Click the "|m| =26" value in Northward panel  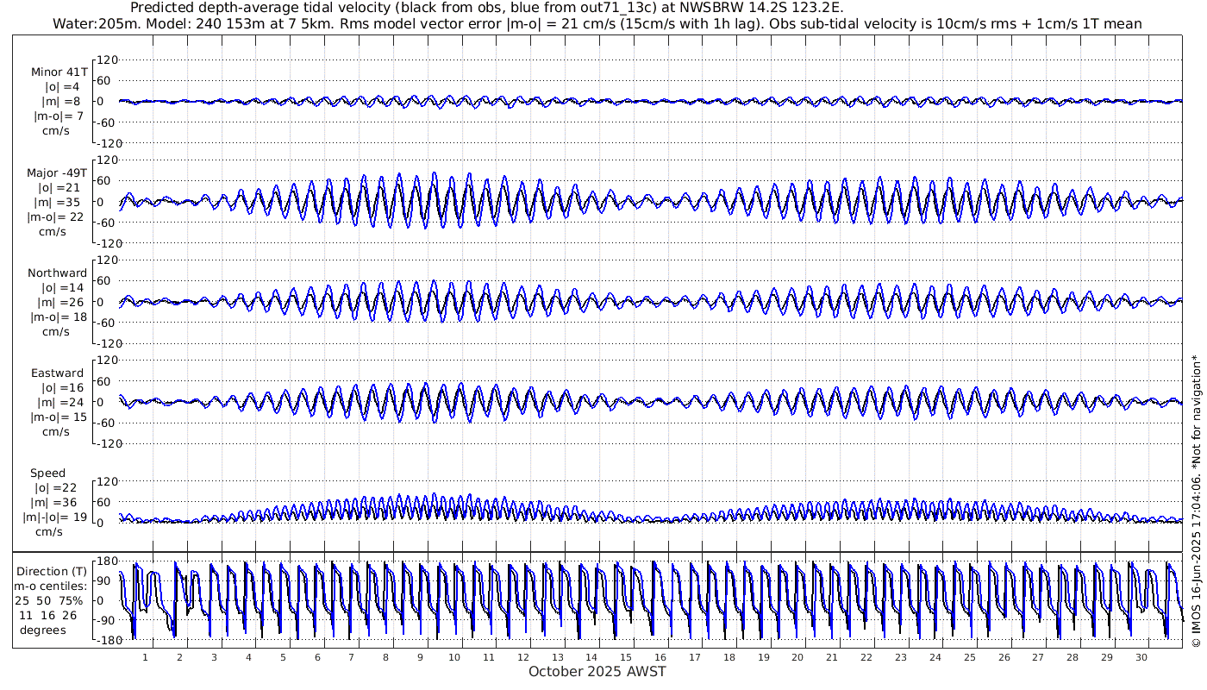[63, 303]
